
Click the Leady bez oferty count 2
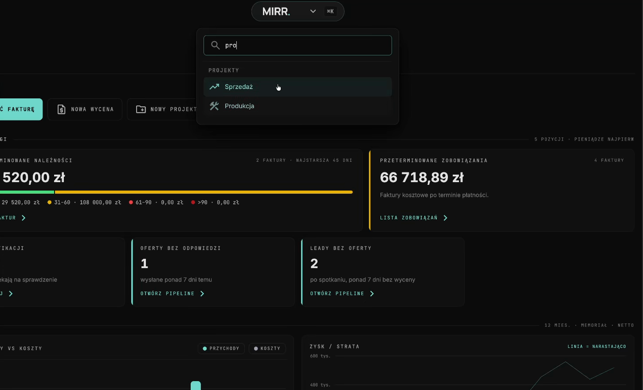314,264
